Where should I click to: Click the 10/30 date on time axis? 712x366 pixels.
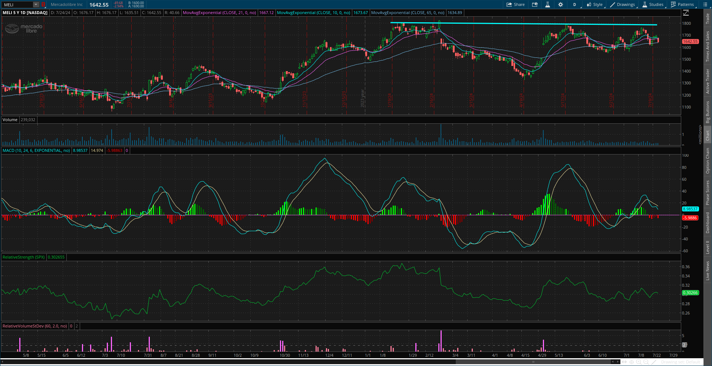[285, 355]
